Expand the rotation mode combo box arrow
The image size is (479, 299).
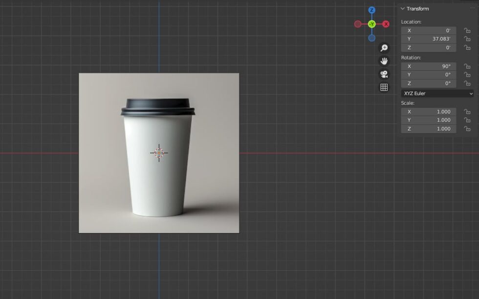tap(472, 93)
